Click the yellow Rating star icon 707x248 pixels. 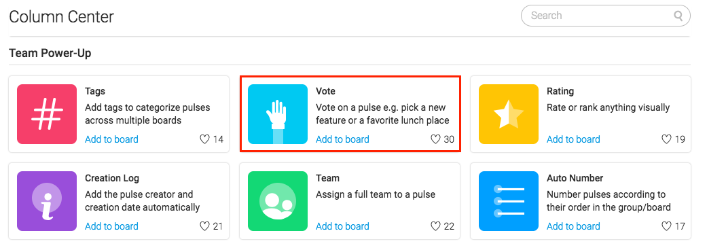pos(509,114)
